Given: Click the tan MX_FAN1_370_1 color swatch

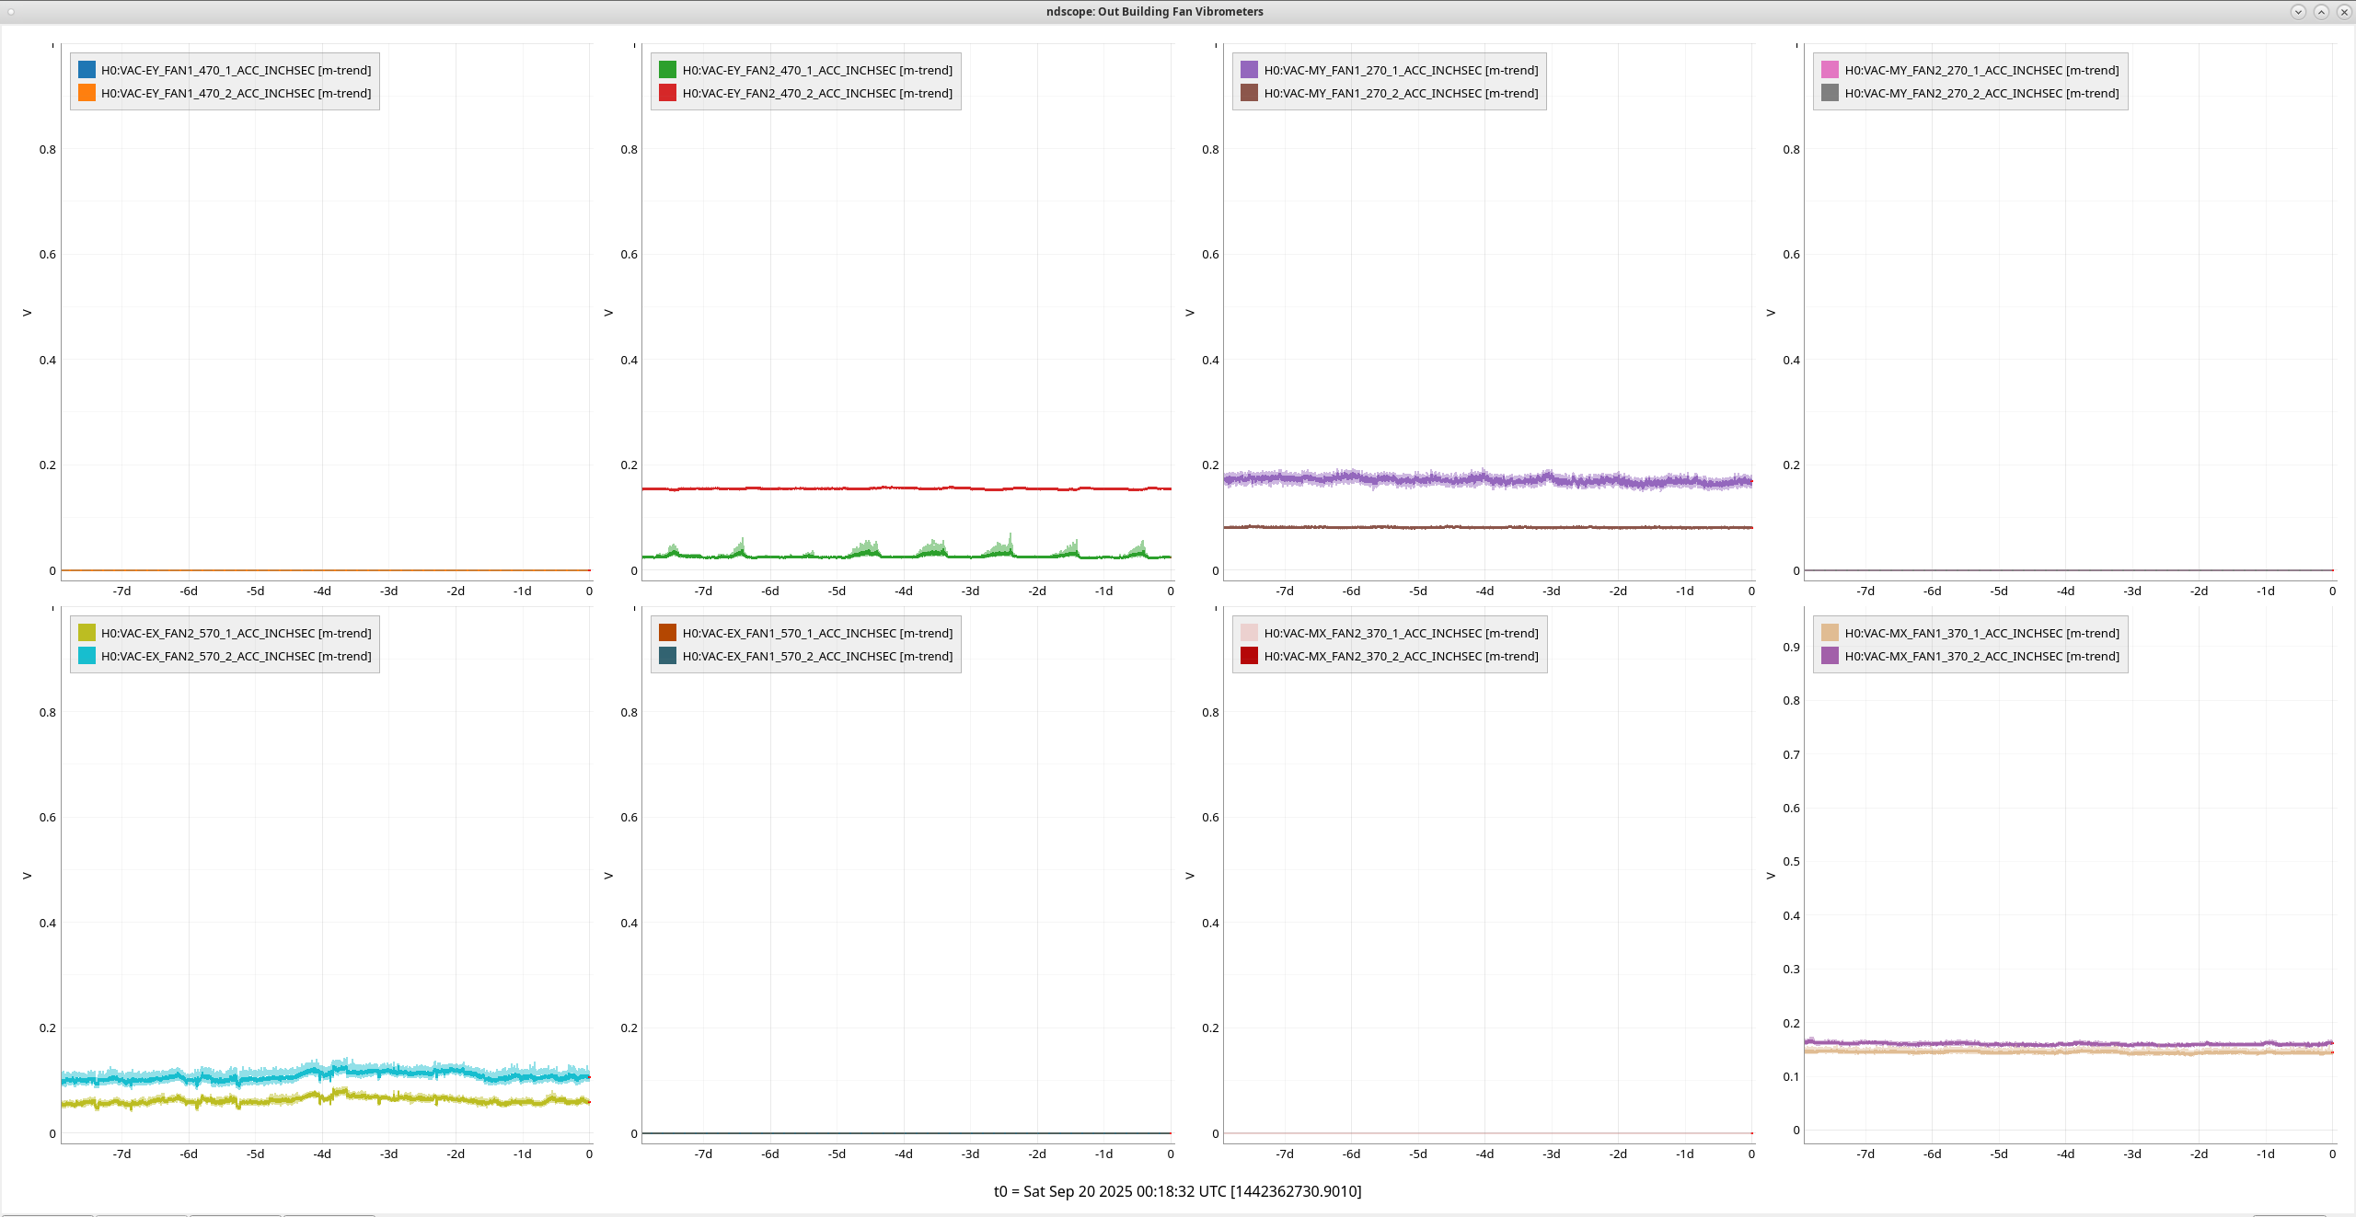Looking at the screenshot, I should coord(1830,633).
